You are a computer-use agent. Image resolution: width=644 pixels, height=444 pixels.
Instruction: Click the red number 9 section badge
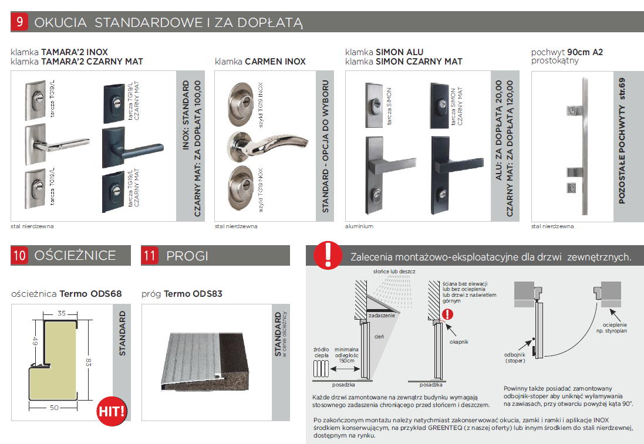(20, 22)
